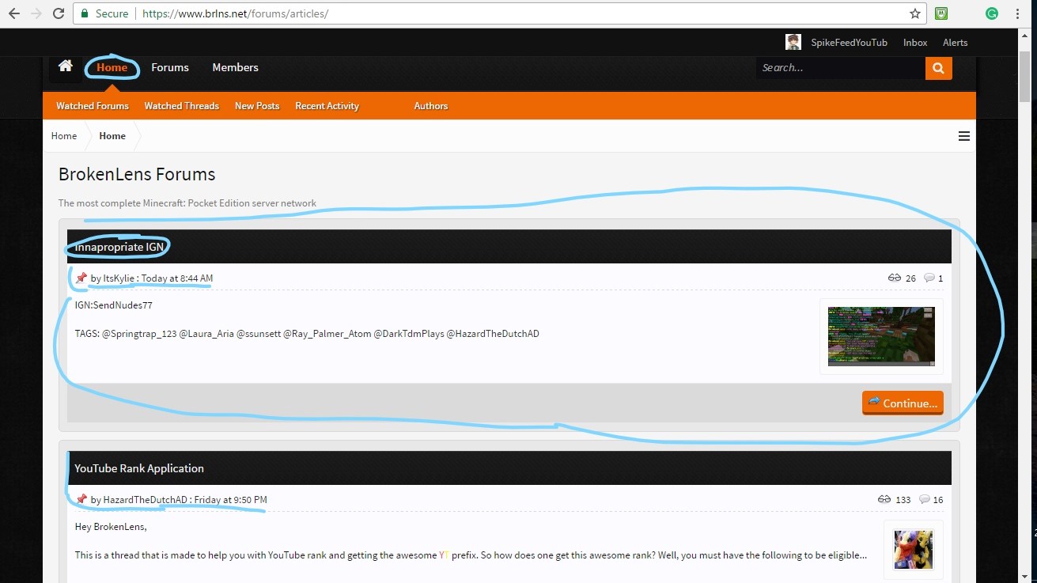The height and width of the screenshot is (583, 1037).
Task: Open the YouTube Rank Application thread
Action: click(x=139, y=468)
